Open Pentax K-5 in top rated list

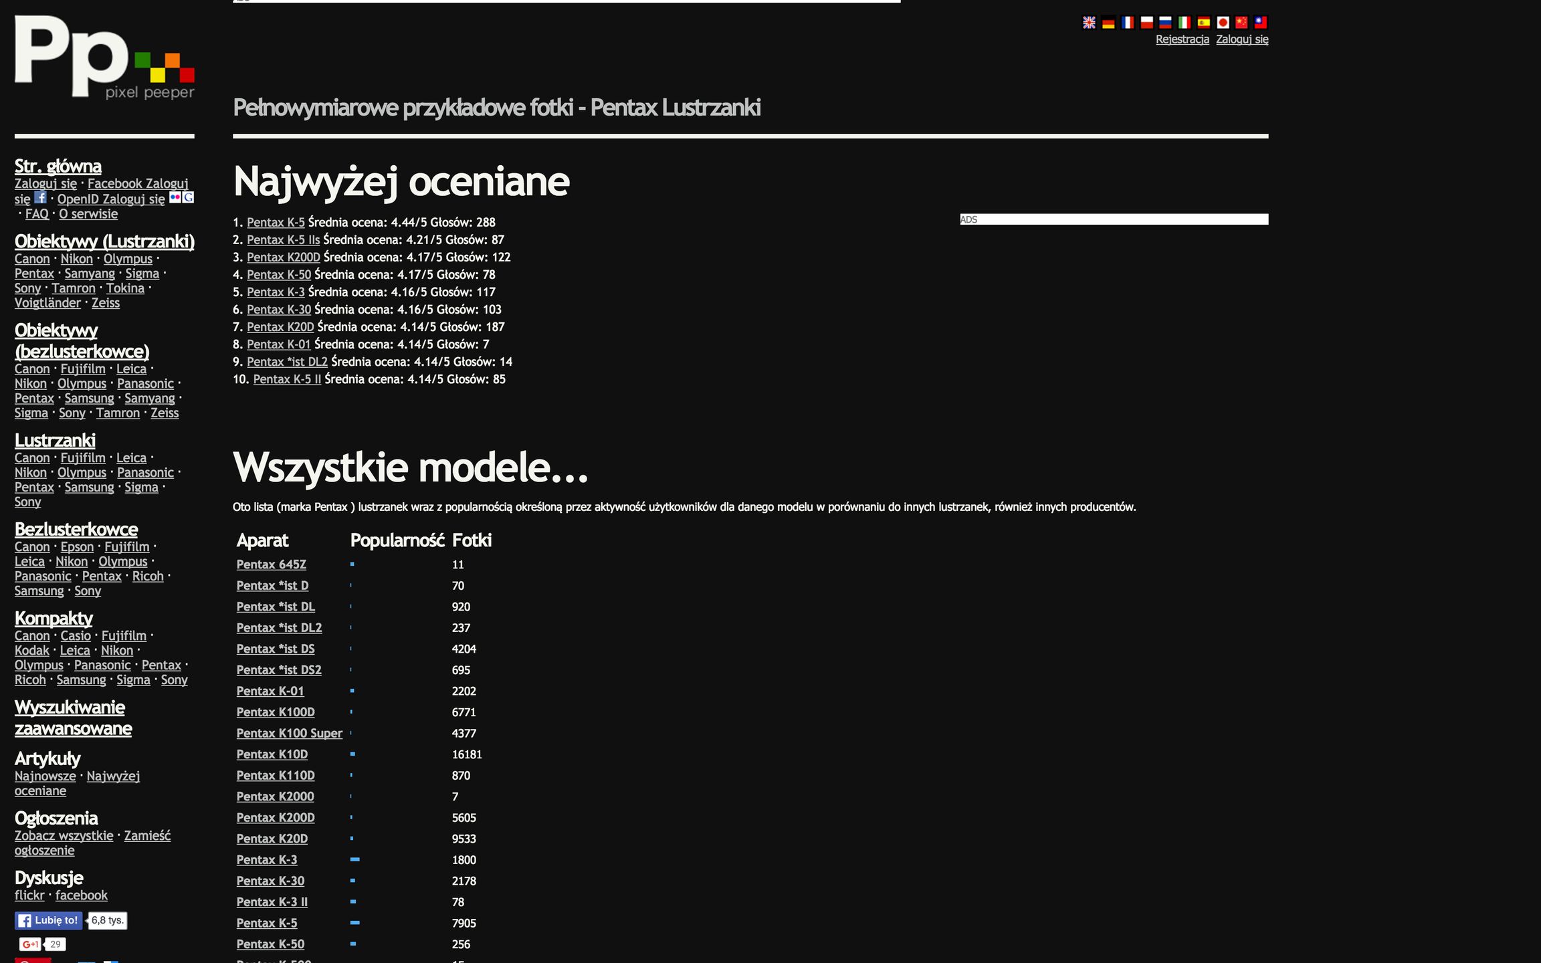tap(276, 222)
